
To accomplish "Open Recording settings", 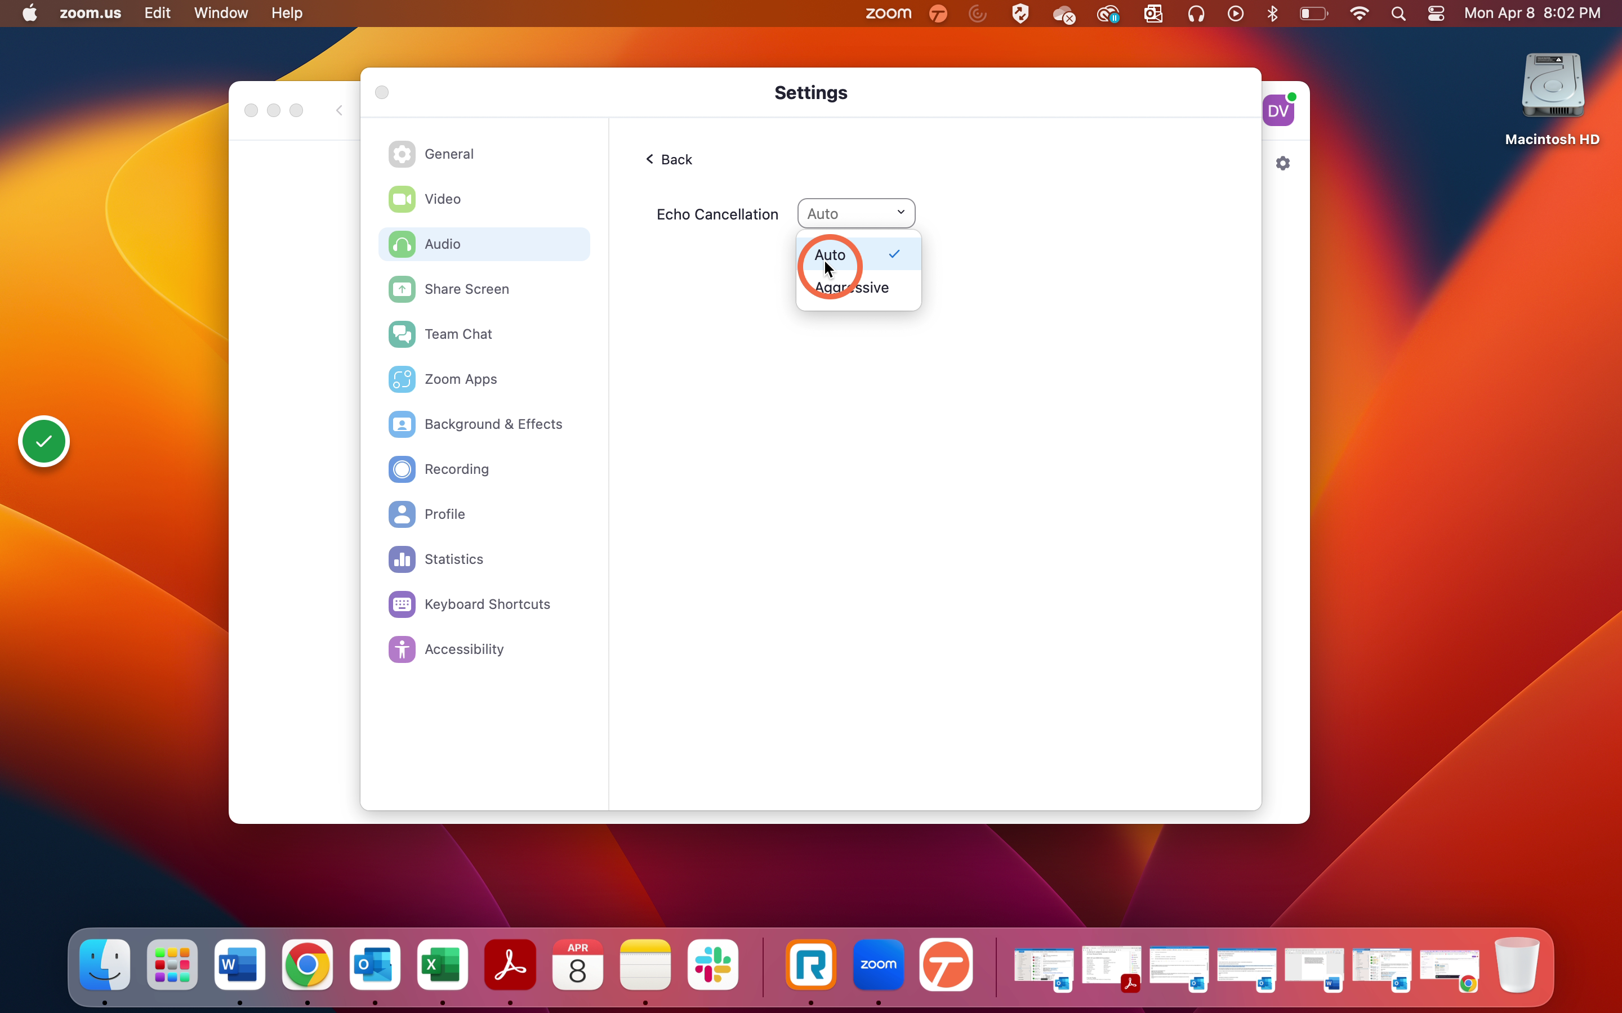I will point(484,469).
